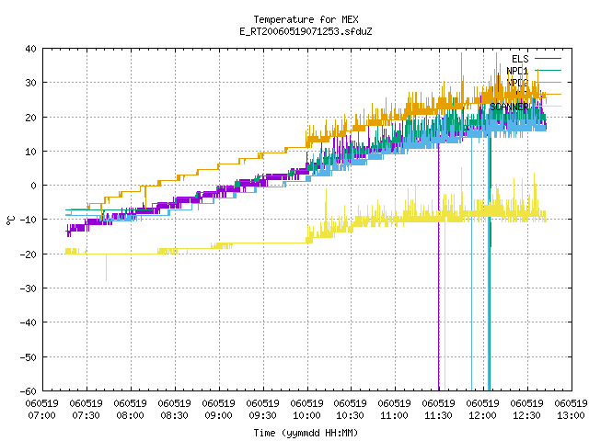Viewport: 589px width, 441px height.
Task: Click the y-axis tick label -10
Action: click(x=29, y=220)
